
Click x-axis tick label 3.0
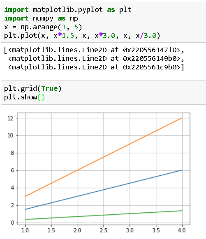[x=130, y=230]
